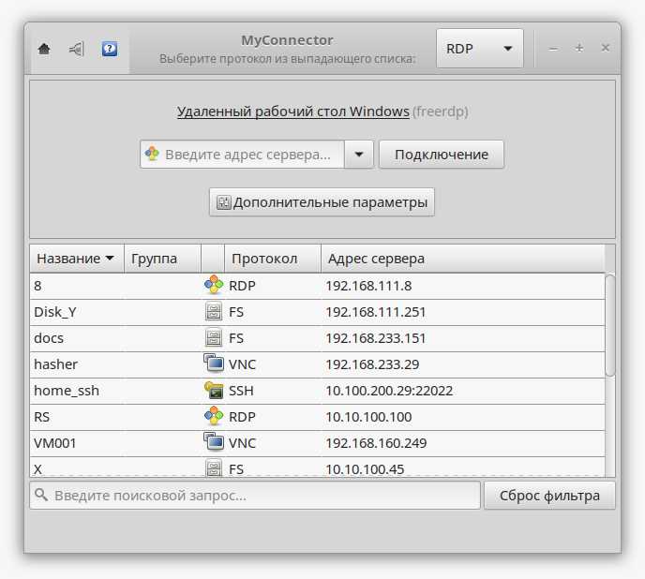Screen dimensions: 645x579
Task: Select the RS connection name
Action: [x=41, y=417]
